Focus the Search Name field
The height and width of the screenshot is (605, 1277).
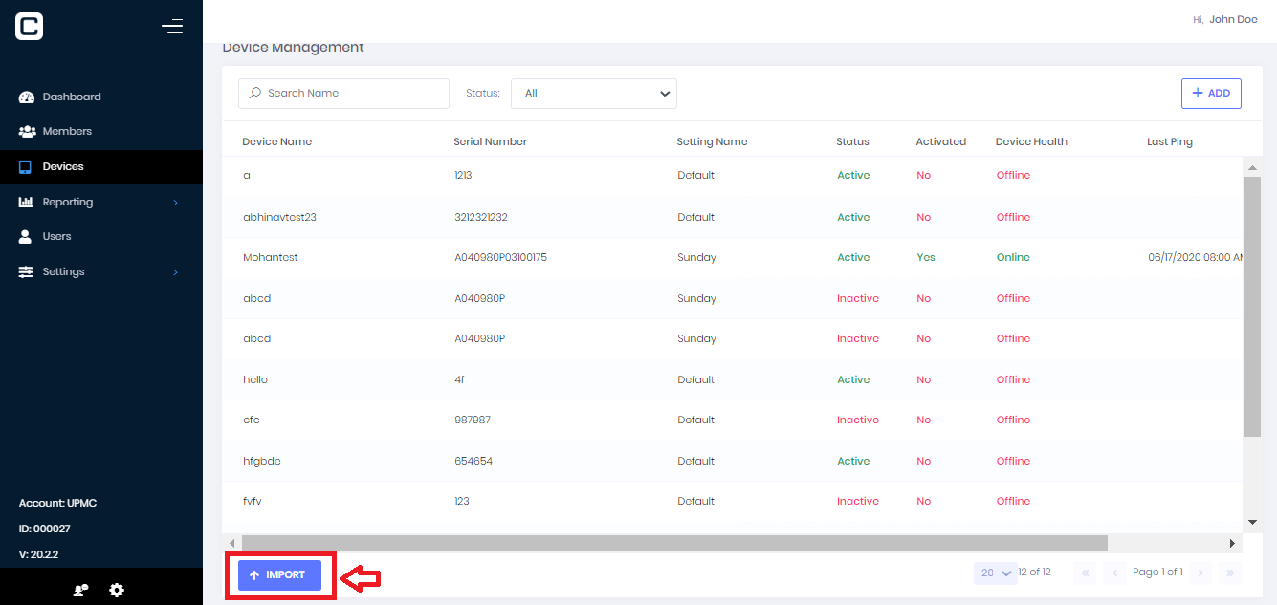pyautogui.click(x=343, y=94)
